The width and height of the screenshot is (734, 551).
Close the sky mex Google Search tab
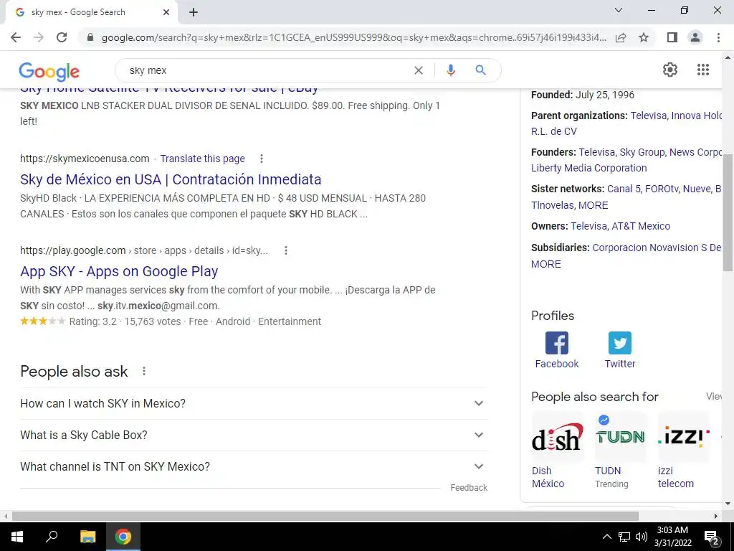[166, 12]
